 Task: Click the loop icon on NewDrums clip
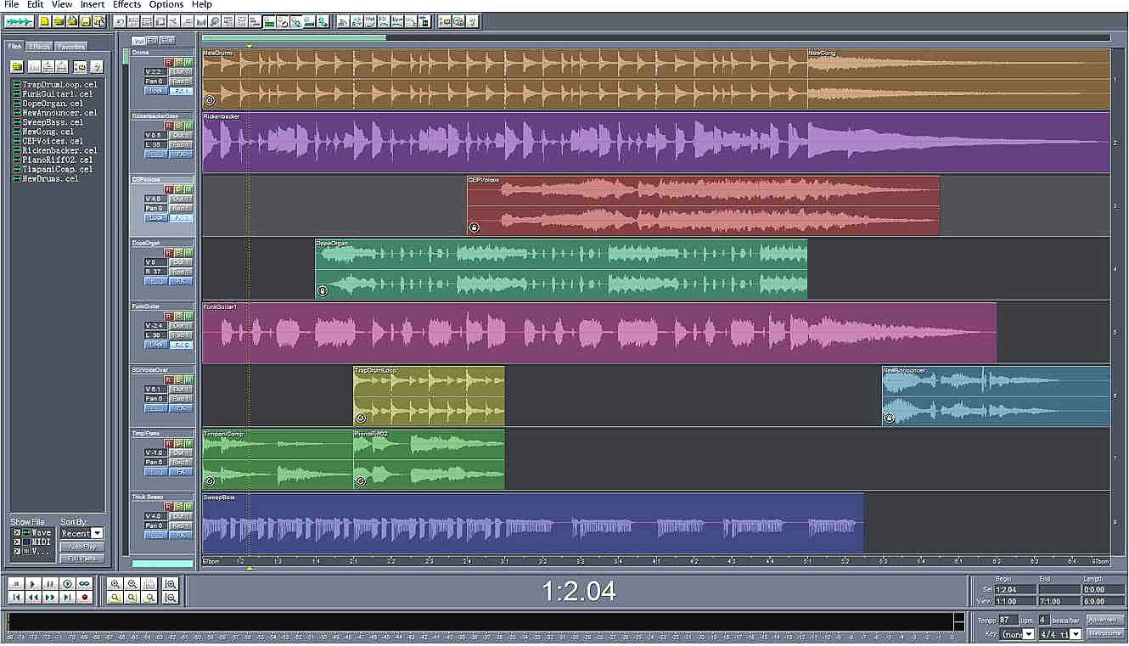(209, 99)
